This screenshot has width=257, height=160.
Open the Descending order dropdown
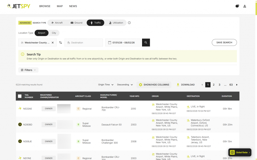pyautogui.click(x=125, y=84)
